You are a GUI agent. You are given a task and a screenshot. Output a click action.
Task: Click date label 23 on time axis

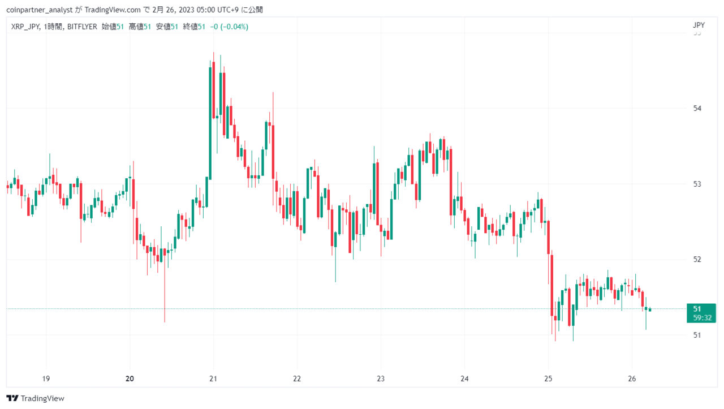381,379
